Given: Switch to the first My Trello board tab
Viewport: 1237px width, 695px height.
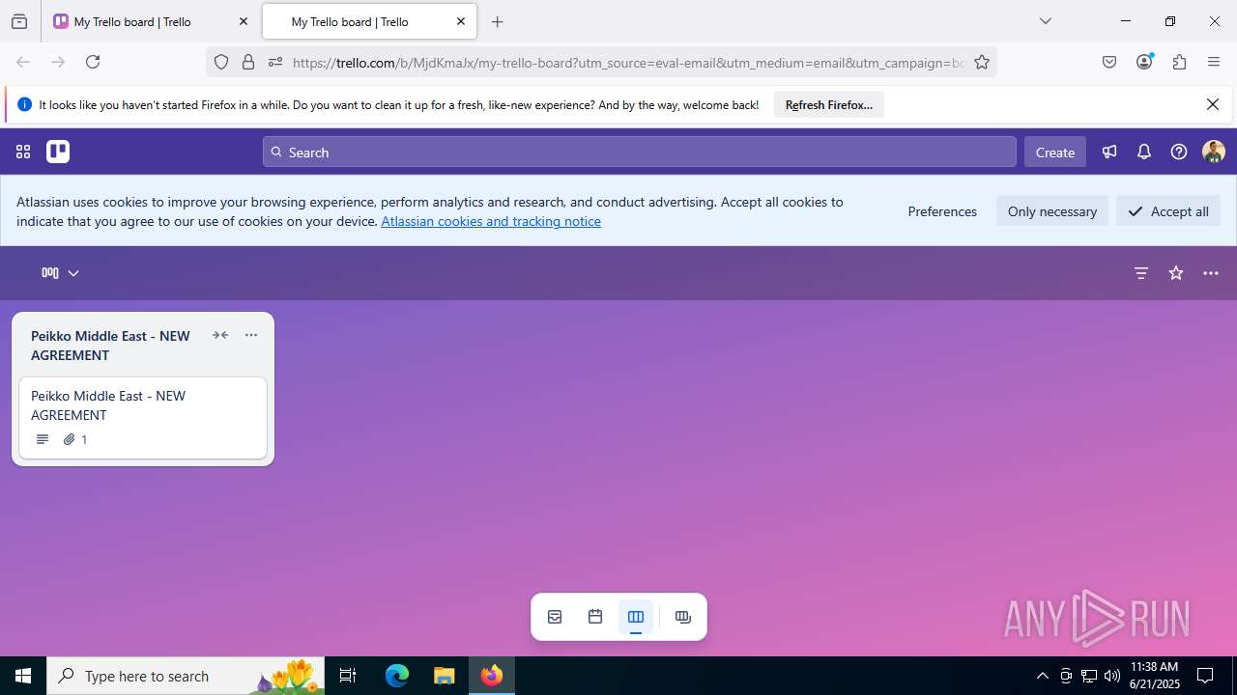Looking at the screenshot, I should tap(150, 21).
